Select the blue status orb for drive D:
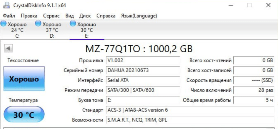 coord(38,23)
